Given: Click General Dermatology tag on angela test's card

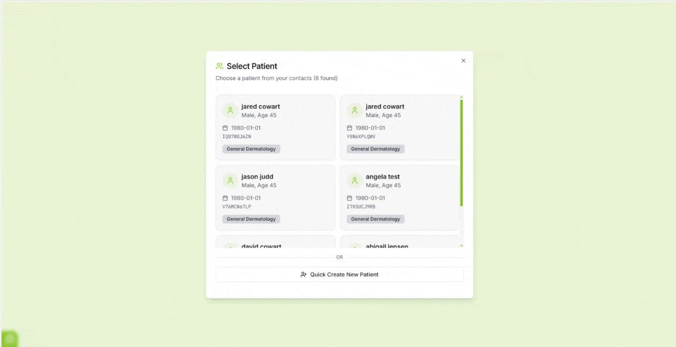Looking at the screenshot, I should (x=375, y=219).
